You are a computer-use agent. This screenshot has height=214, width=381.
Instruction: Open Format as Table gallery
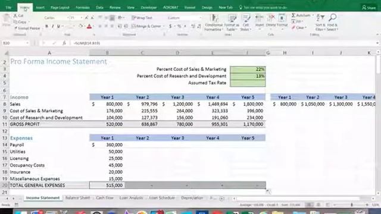tap(232, 23)
